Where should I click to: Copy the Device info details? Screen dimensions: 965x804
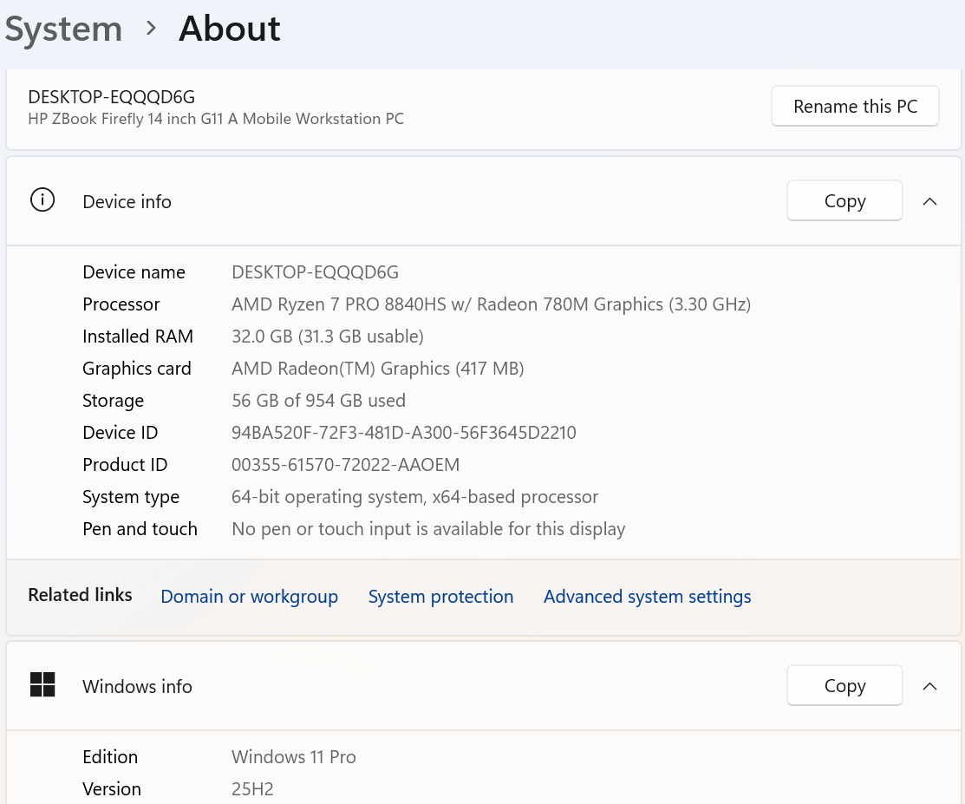tap(844, 200)
